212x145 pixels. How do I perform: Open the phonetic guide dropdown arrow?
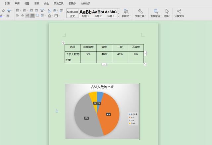12,11
